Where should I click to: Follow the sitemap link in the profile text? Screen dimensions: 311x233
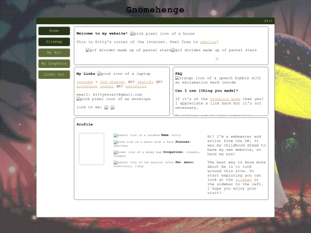244,179
